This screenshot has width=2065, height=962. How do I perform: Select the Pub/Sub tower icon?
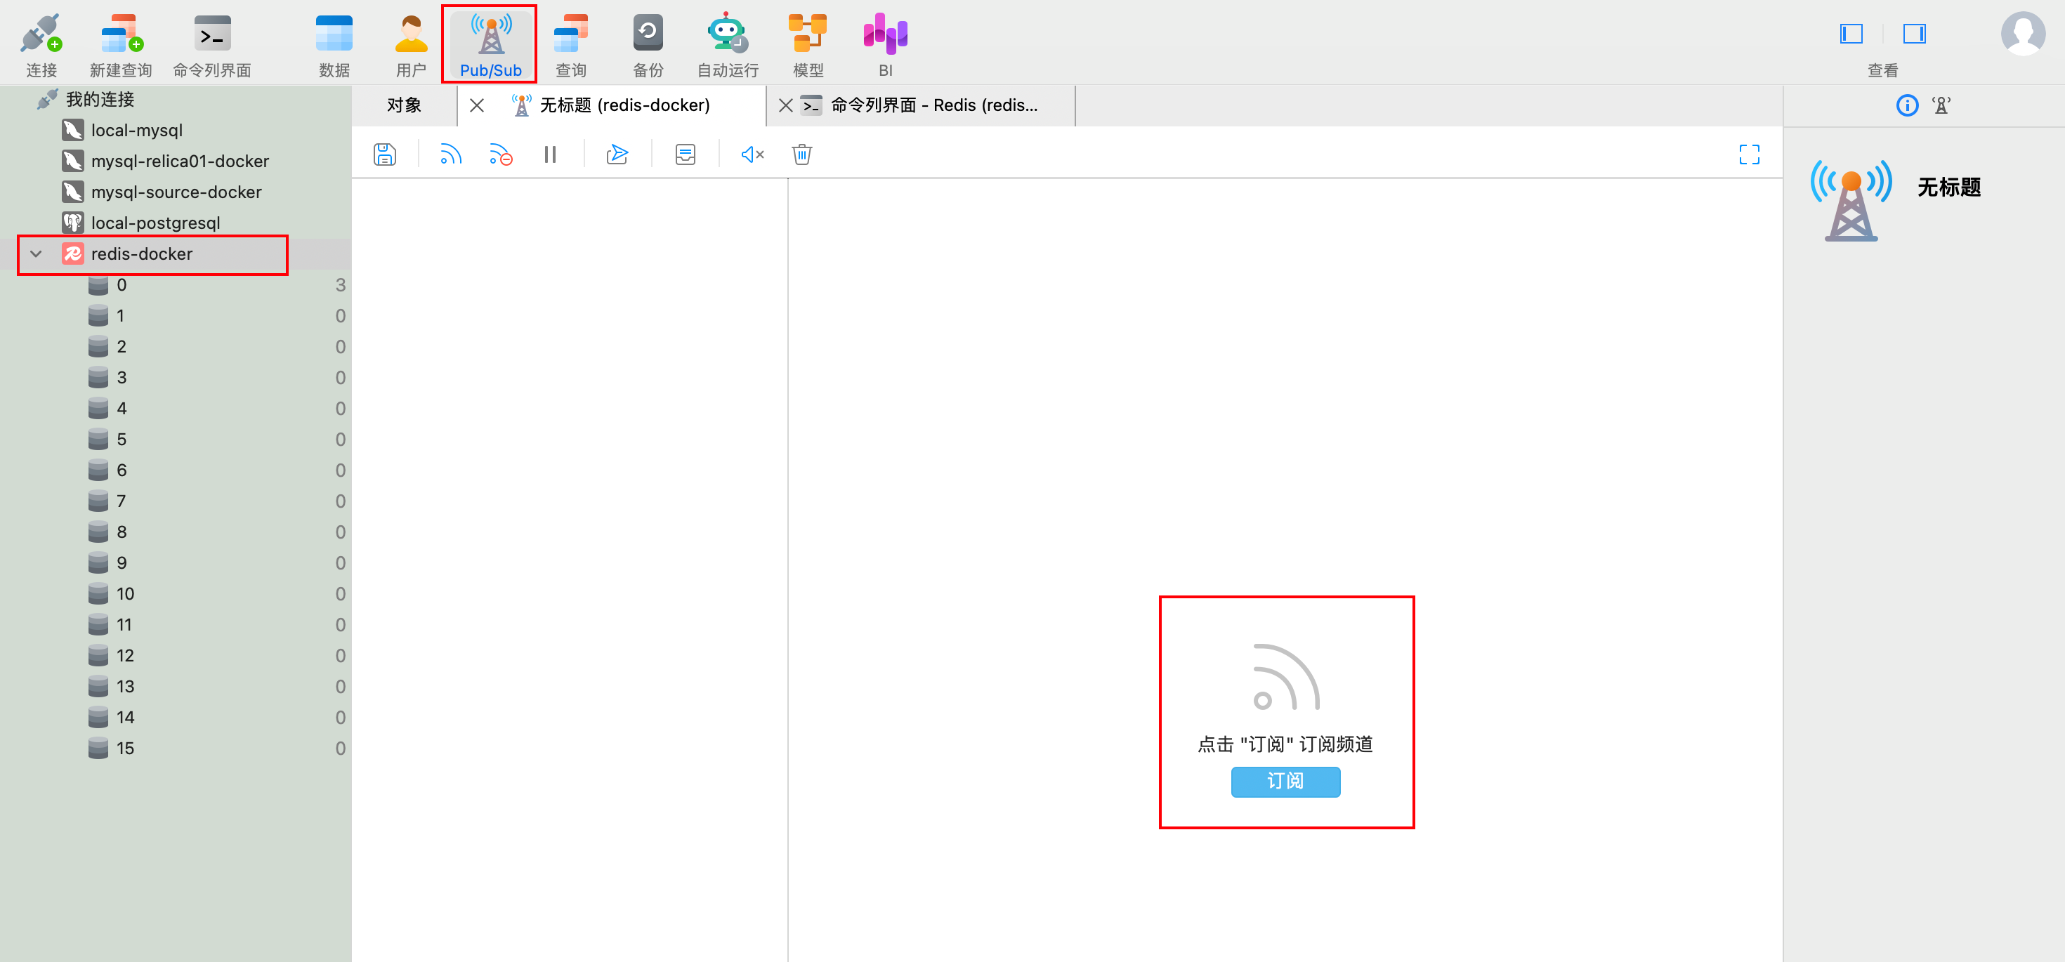point(490,34)
